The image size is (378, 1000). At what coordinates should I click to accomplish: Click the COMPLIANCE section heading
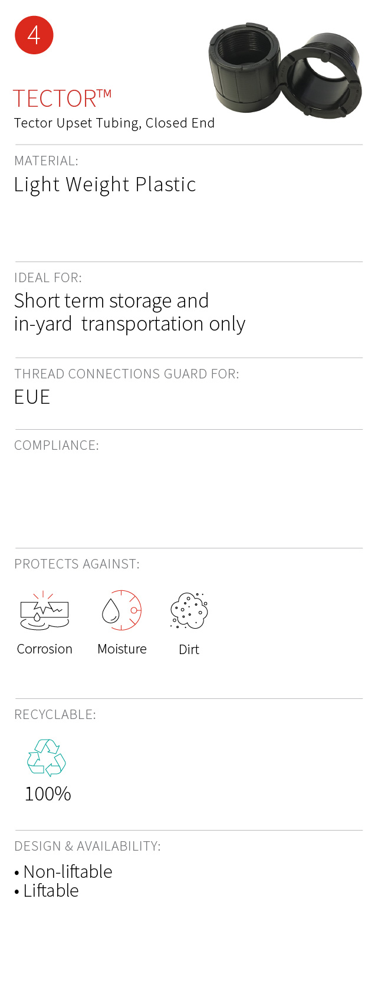tap(57, 446)
